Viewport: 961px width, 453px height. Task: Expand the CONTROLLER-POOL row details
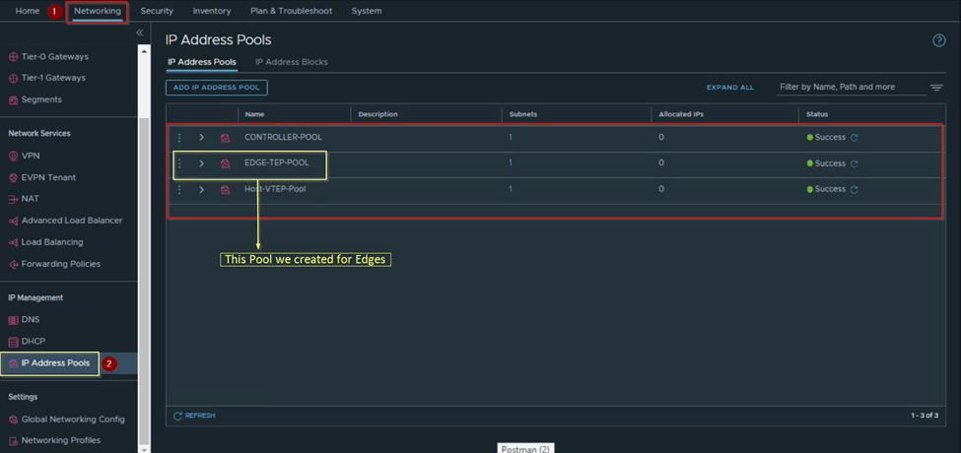click(202, 138)
